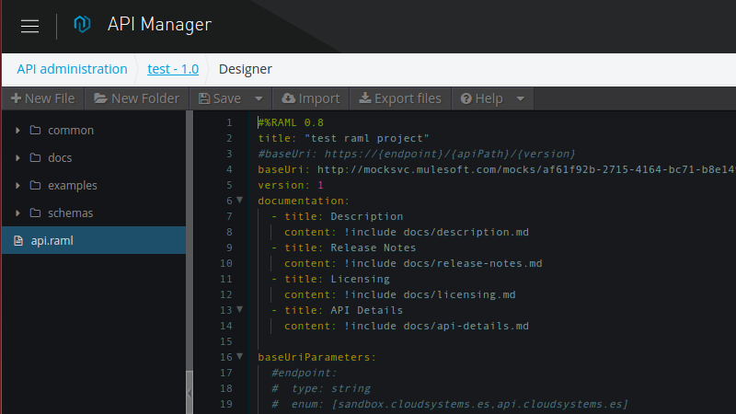
Task: Go to API administration breadcrumb
Action: coord(72,69)
